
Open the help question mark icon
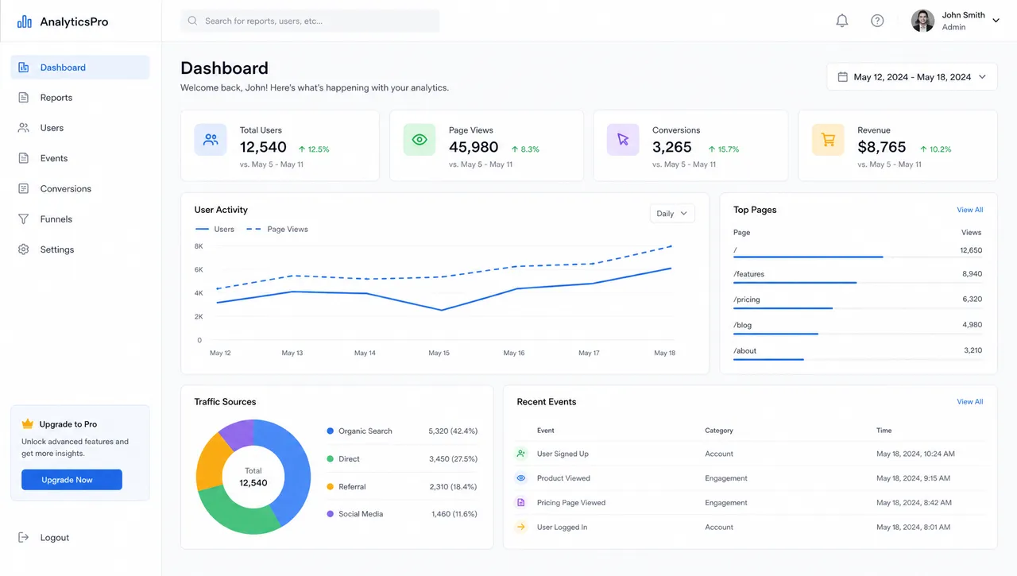click(x=877, y=21)
